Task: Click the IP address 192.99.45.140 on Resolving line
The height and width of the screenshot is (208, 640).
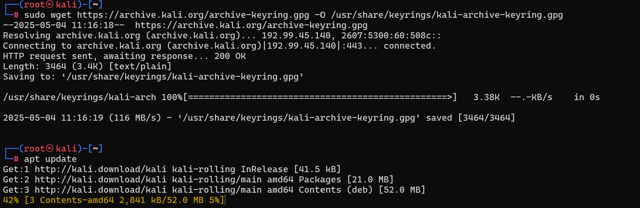Action: 296,36
